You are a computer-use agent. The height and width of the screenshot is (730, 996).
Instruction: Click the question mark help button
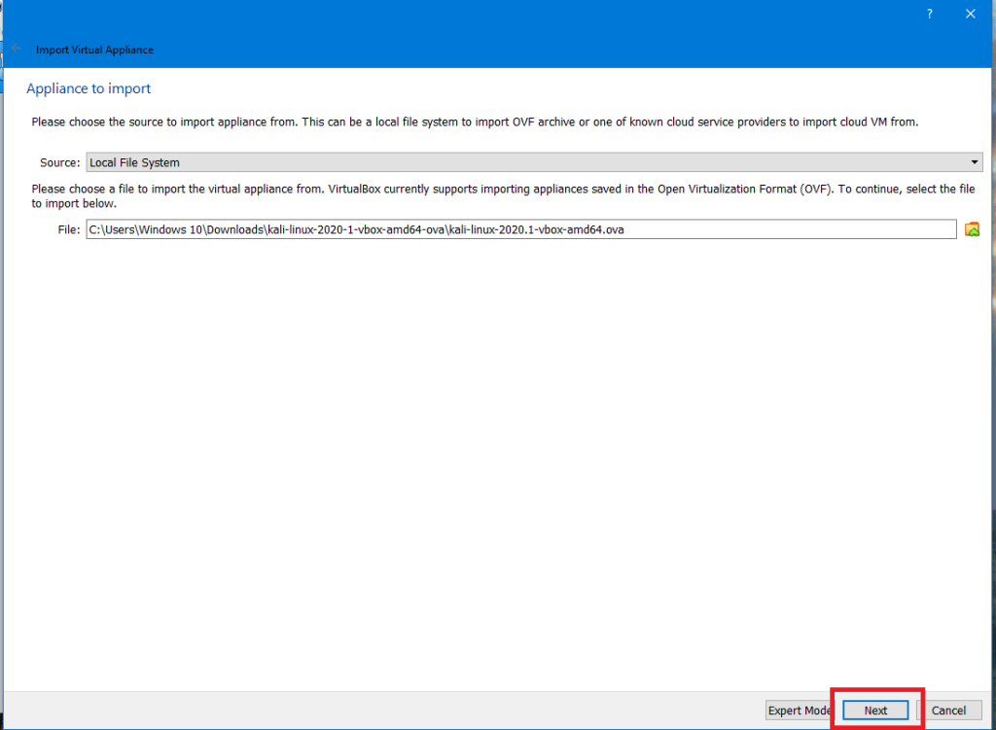click(x=930, y=14)
